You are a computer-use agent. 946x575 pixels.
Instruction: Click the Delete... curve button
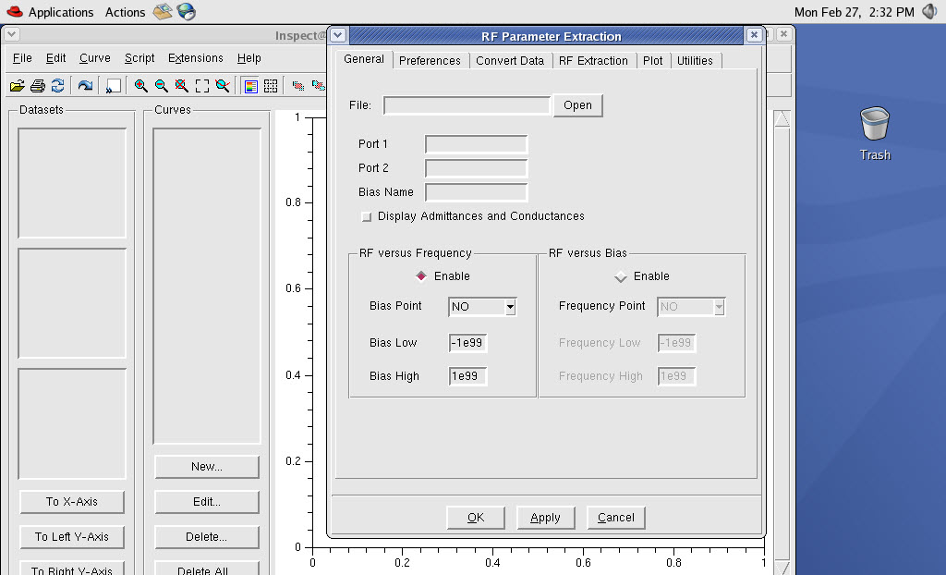point(207,536)
